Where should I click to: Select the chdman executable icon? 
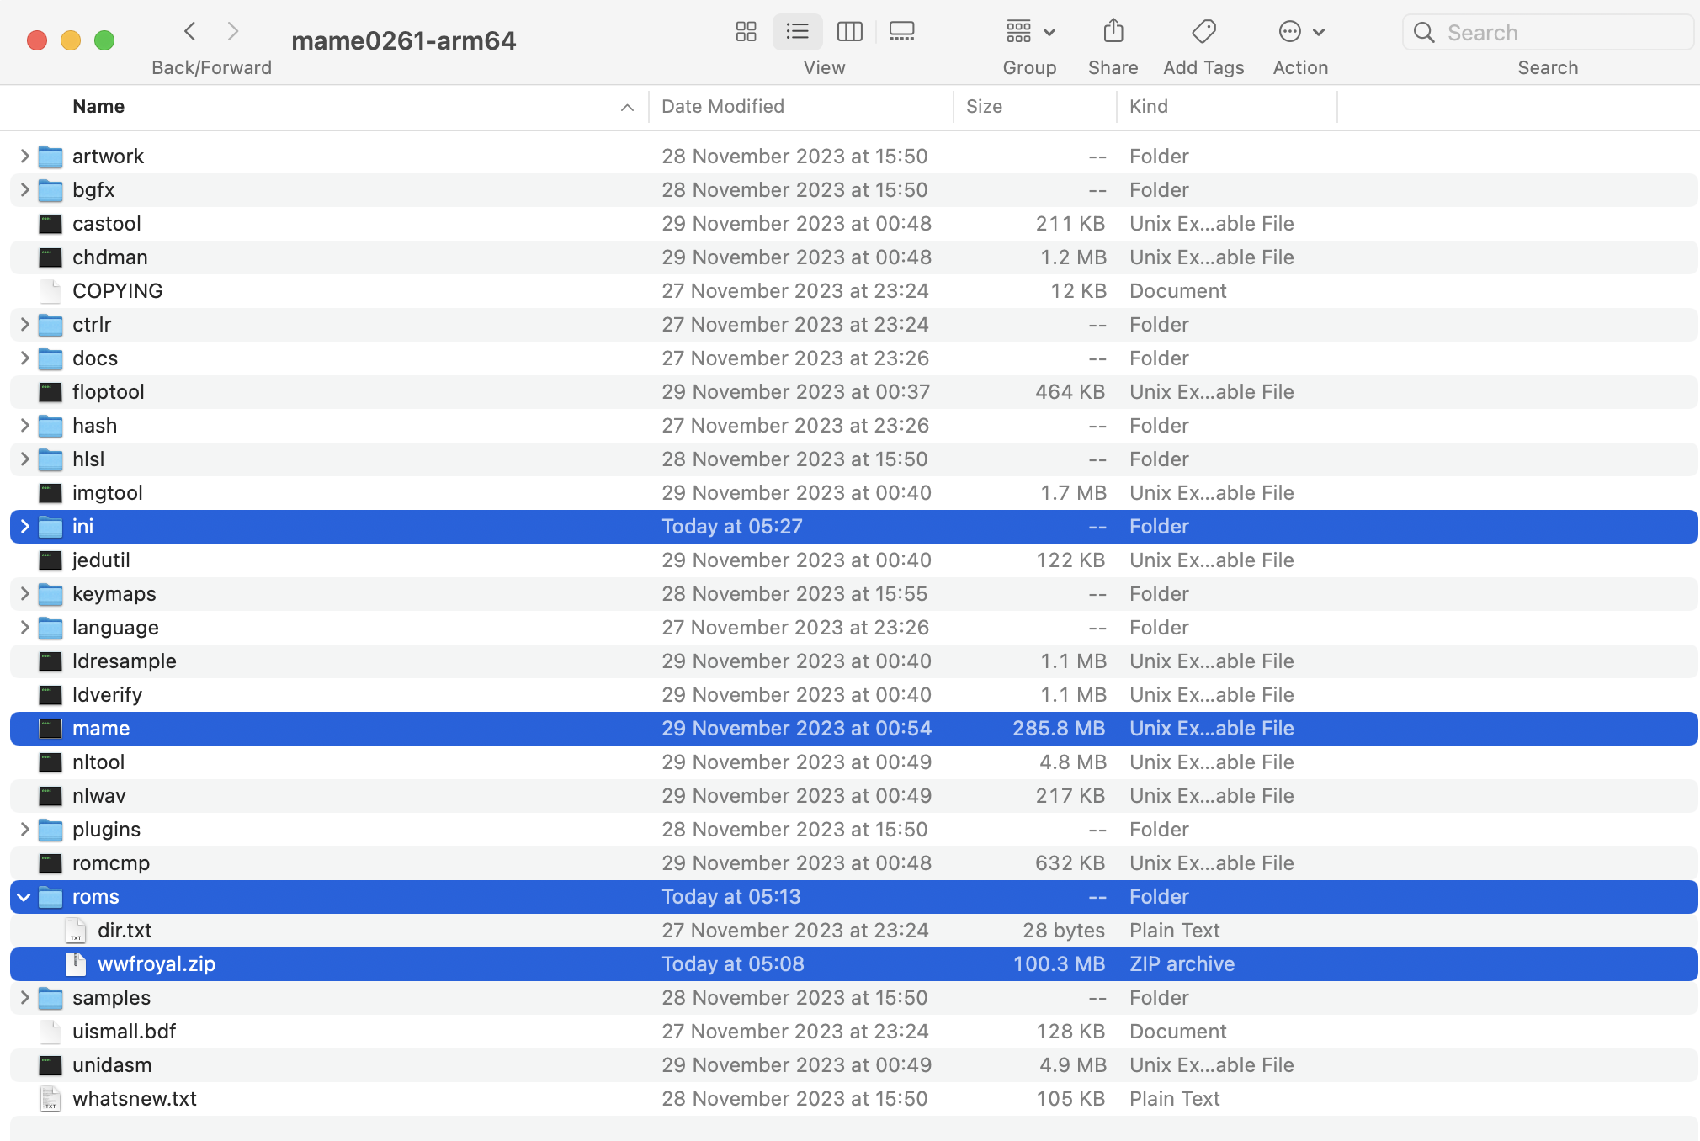pos(50,257)
